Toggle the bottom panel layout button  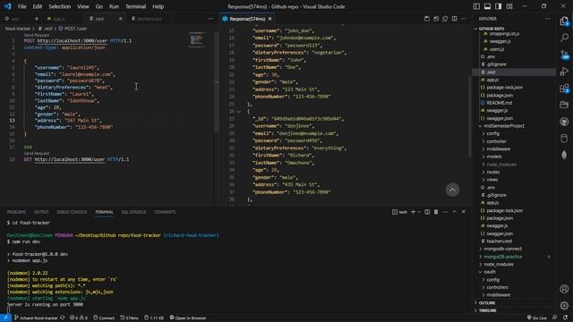[487, 6]
